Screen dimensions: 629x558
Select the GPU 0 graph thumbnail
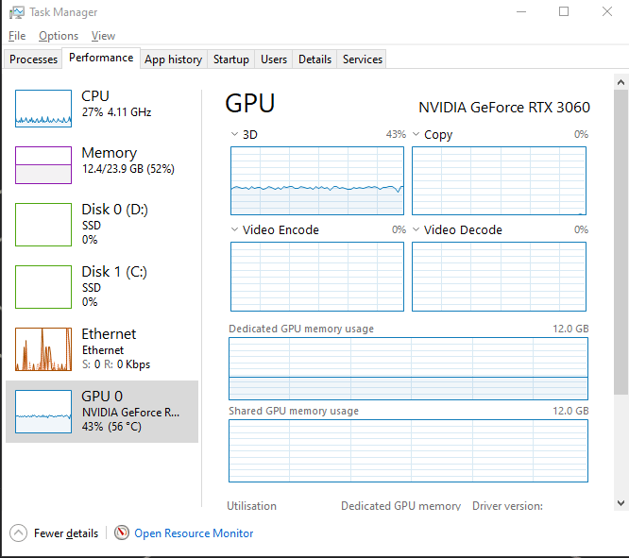click(x=43, y=412)
